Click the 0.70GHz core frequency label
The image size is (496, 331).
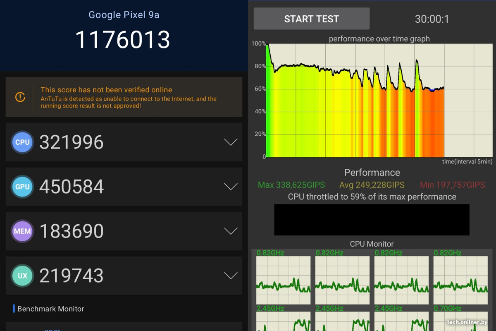(x=448, y=308)
